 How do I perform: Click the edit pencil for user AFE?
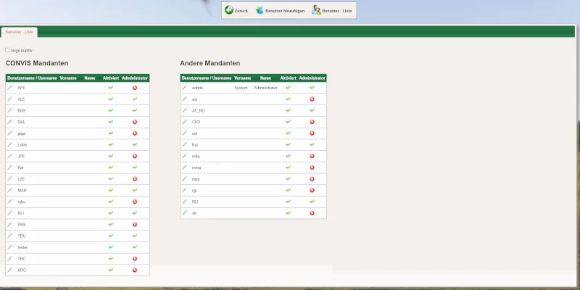tap(10, 88)
